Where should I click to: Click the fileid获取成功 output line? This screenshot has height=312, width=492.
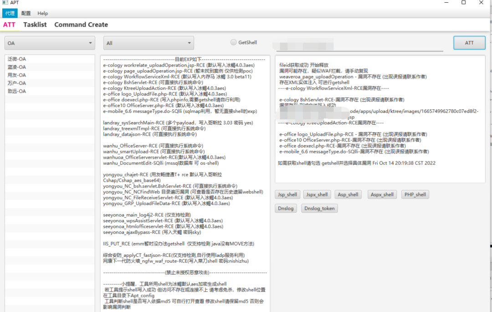coord(304,65)
